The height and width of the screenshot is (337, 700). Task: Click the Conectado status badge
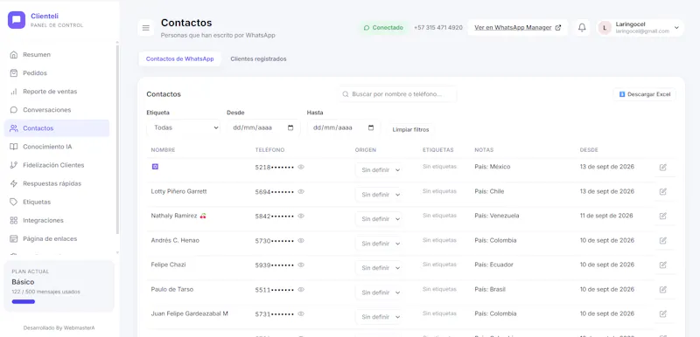[383, 28]
